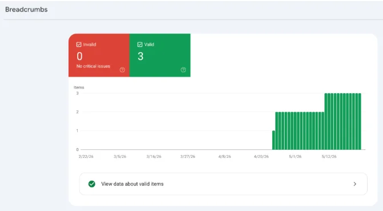
Task: Click the 2/22/26 date axis label
Action: (86, 157)
